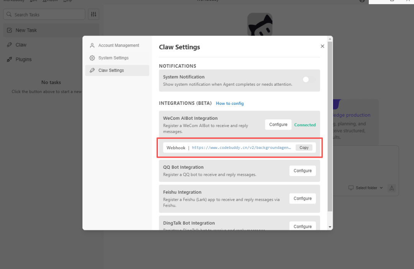Open Account Management settings

[x=117, y=45]
